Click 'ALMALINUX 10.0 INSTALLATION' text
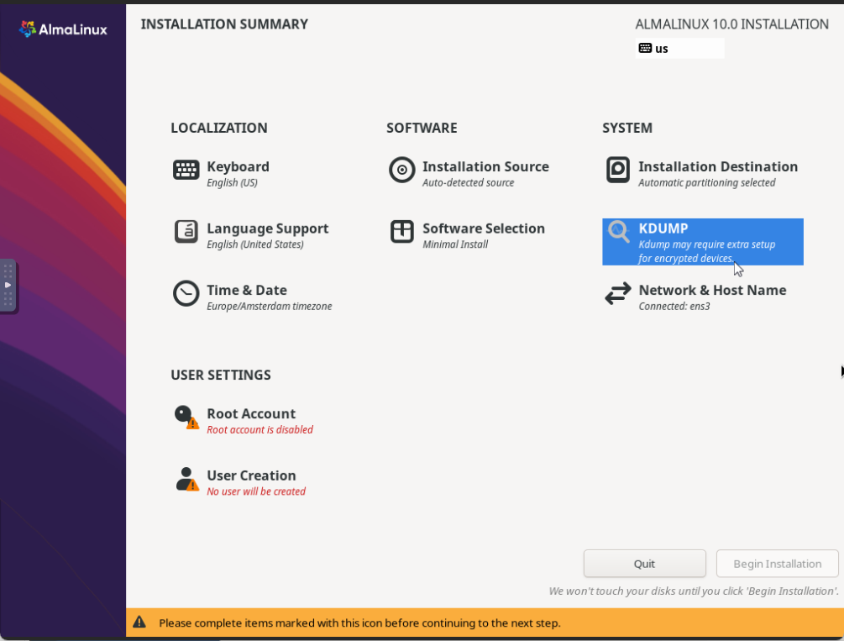This screenshot has height=641, width=844. 731,24
